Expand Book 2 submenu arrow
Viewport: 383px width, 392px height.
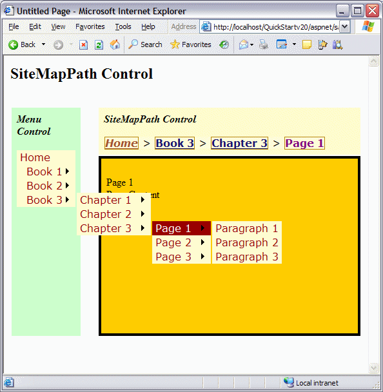(x=67, y=186)
